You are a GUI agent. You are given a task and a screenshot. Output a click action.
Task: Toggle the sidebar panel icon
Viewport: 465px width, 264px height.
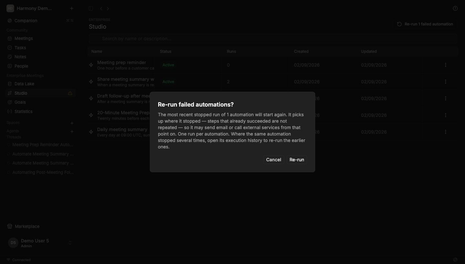(91, 9)
